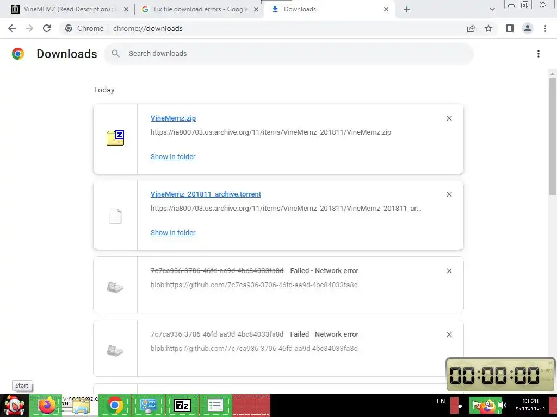
Task: Share this page using the toolbar icon
Action: (x=471, y=28)
